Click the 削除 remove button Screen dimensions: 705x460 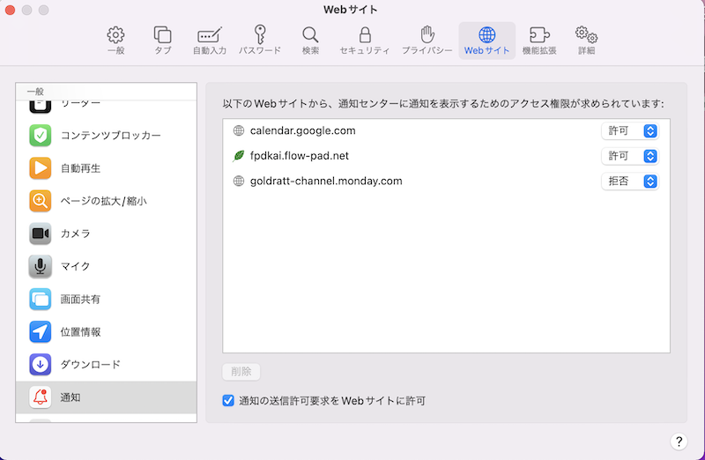[x=241, y=371]
